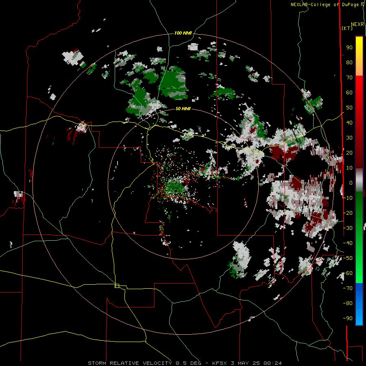The image size is (366, 366).
Task: Click the -60 velocity scale label
Action: [x=348, y=273]
